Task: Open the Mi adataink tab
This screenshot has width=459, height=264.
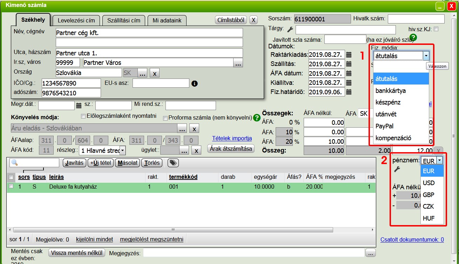Action: point(167,20)
